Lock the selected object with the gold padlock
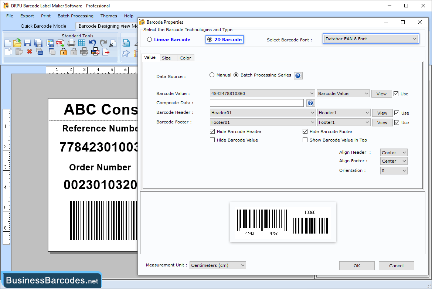The height and width of the screenshot is (289, 432). pyautogui.click(x=63, y=51)
